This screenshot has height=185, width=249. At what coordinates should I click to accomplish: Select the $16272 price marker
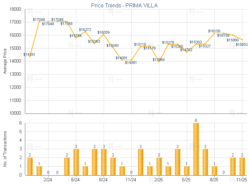(x=85, y=31)
